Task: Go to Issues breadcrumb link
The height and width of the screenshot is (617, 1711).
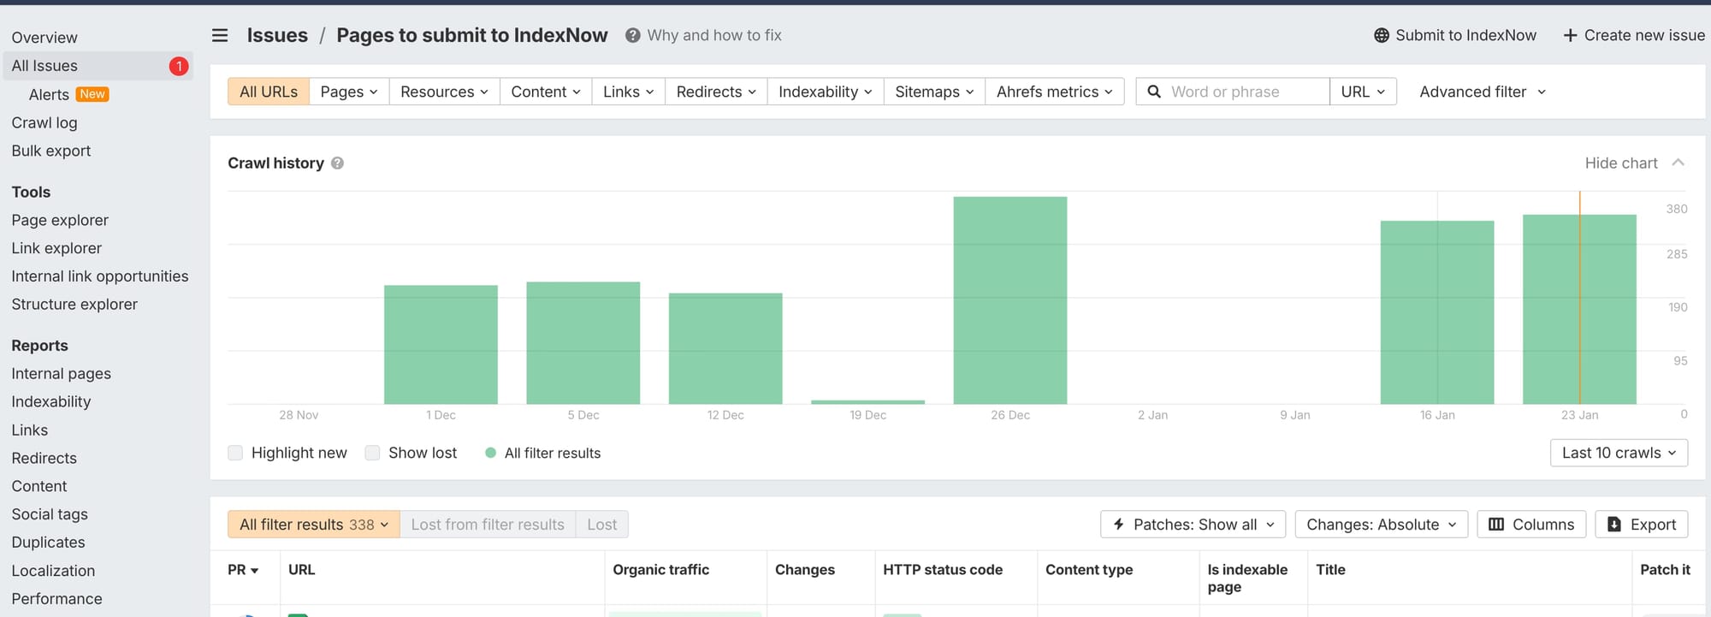Action: [x=277, y=35]
